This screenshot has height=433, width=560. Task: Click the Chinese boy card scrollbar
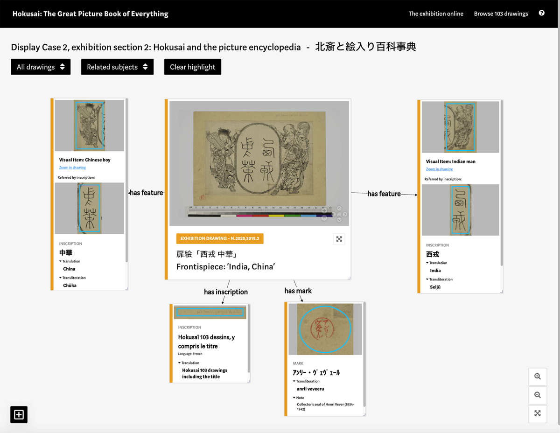[126, 180]
